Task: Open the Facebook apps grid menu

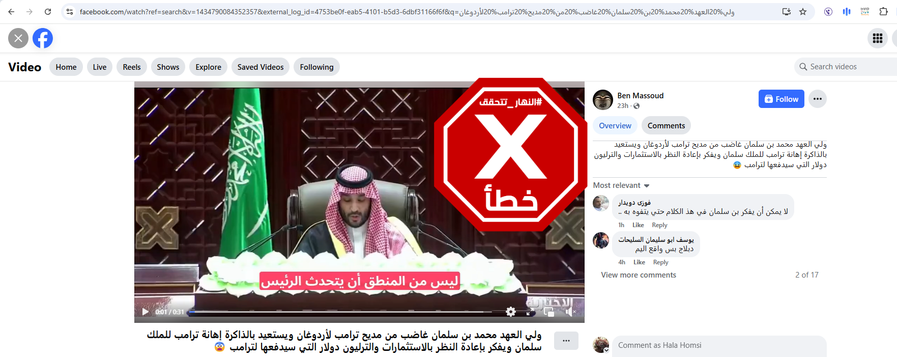Action: (x=878, y=38)
